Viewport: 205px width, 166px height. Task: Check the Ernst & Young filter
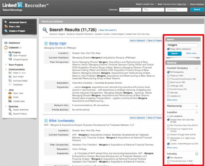pos(168,89)
